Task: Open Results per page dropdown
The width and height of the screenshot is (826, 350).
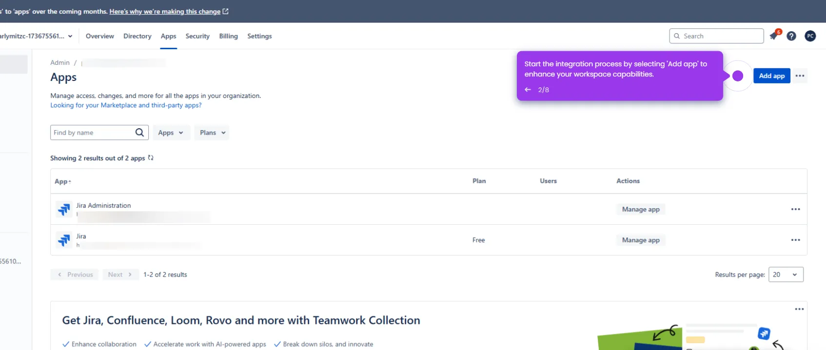Action: coord(786,274)
